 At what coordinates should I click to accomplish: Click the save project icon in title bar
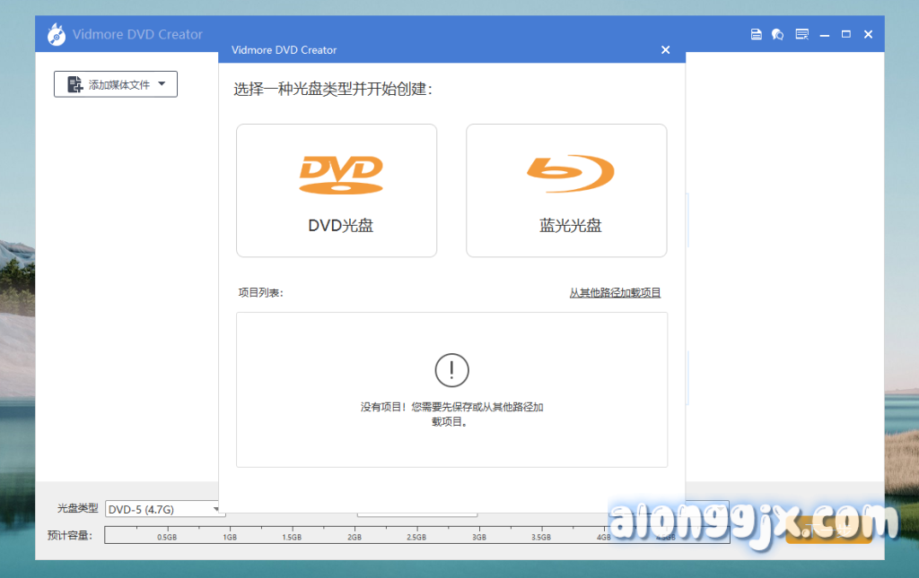pyautogui.click(x=756, y=35)
